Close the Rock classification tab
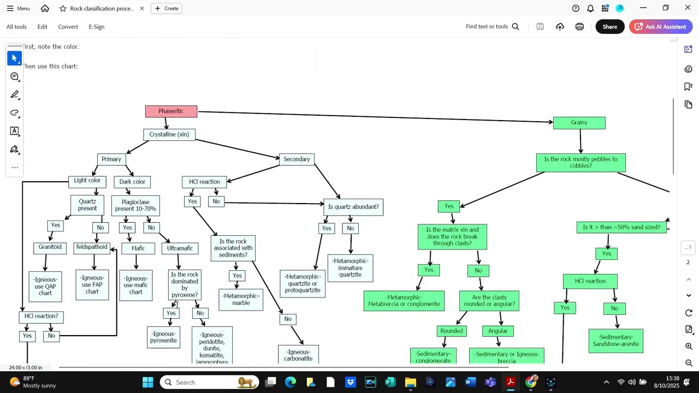The image size is (699, 393). click(x=142, y=8)
